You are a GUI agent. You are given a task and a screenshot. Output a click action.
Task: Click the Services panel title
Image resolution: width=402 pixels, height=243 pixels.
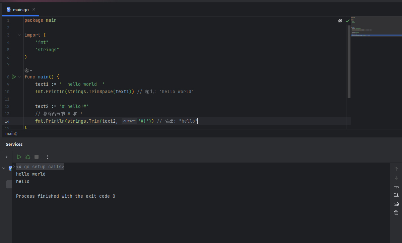point(14,144)
